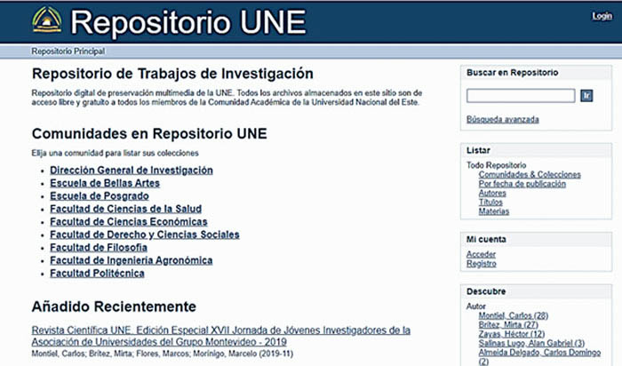The width and height of the screenshot is (622, 366).
Task: Open Escuela de Bellas Artes community
Action: tap(105, 183)
